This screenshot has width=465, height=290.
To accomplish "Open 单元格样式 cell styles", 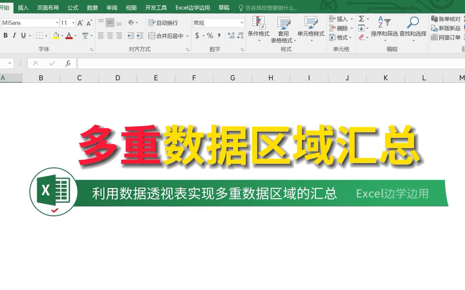I will (x=311, y=29).
